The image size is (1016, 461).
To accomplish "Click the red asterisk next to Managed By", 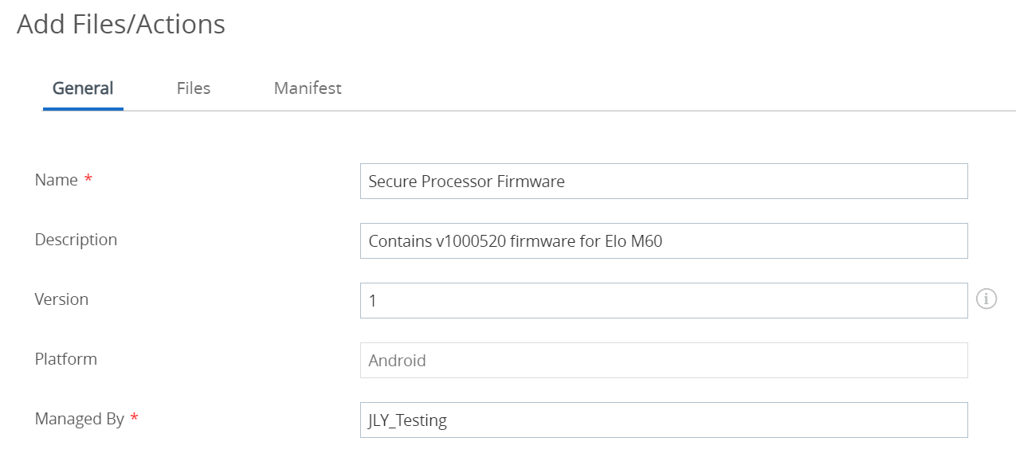I will 134,417.
